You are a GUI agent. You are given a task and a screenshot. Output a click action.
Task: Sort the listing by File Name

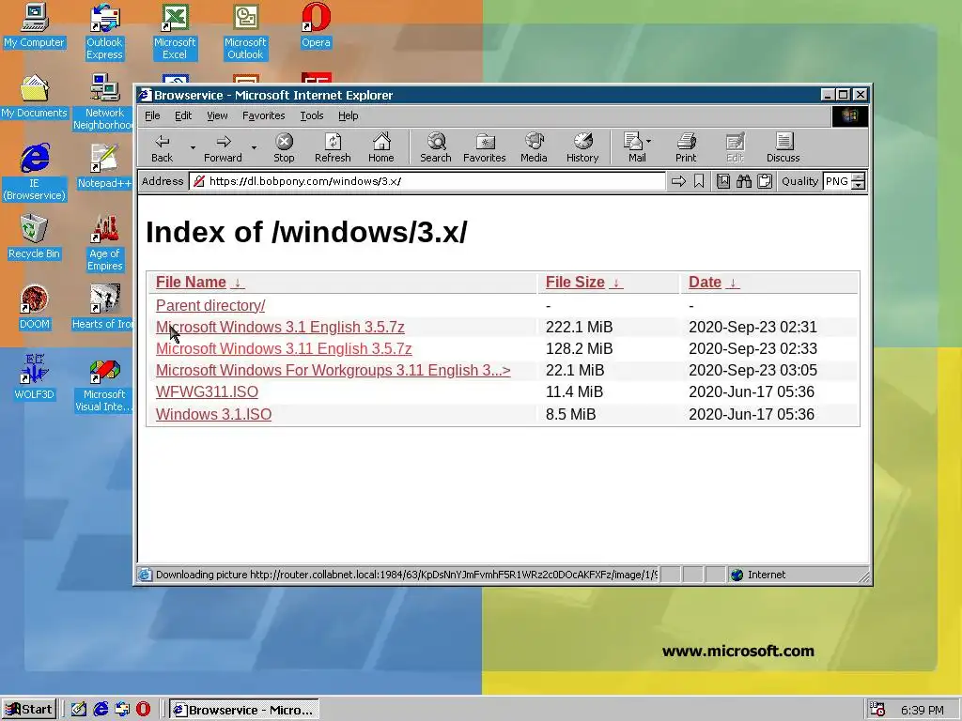coord(200,282)
